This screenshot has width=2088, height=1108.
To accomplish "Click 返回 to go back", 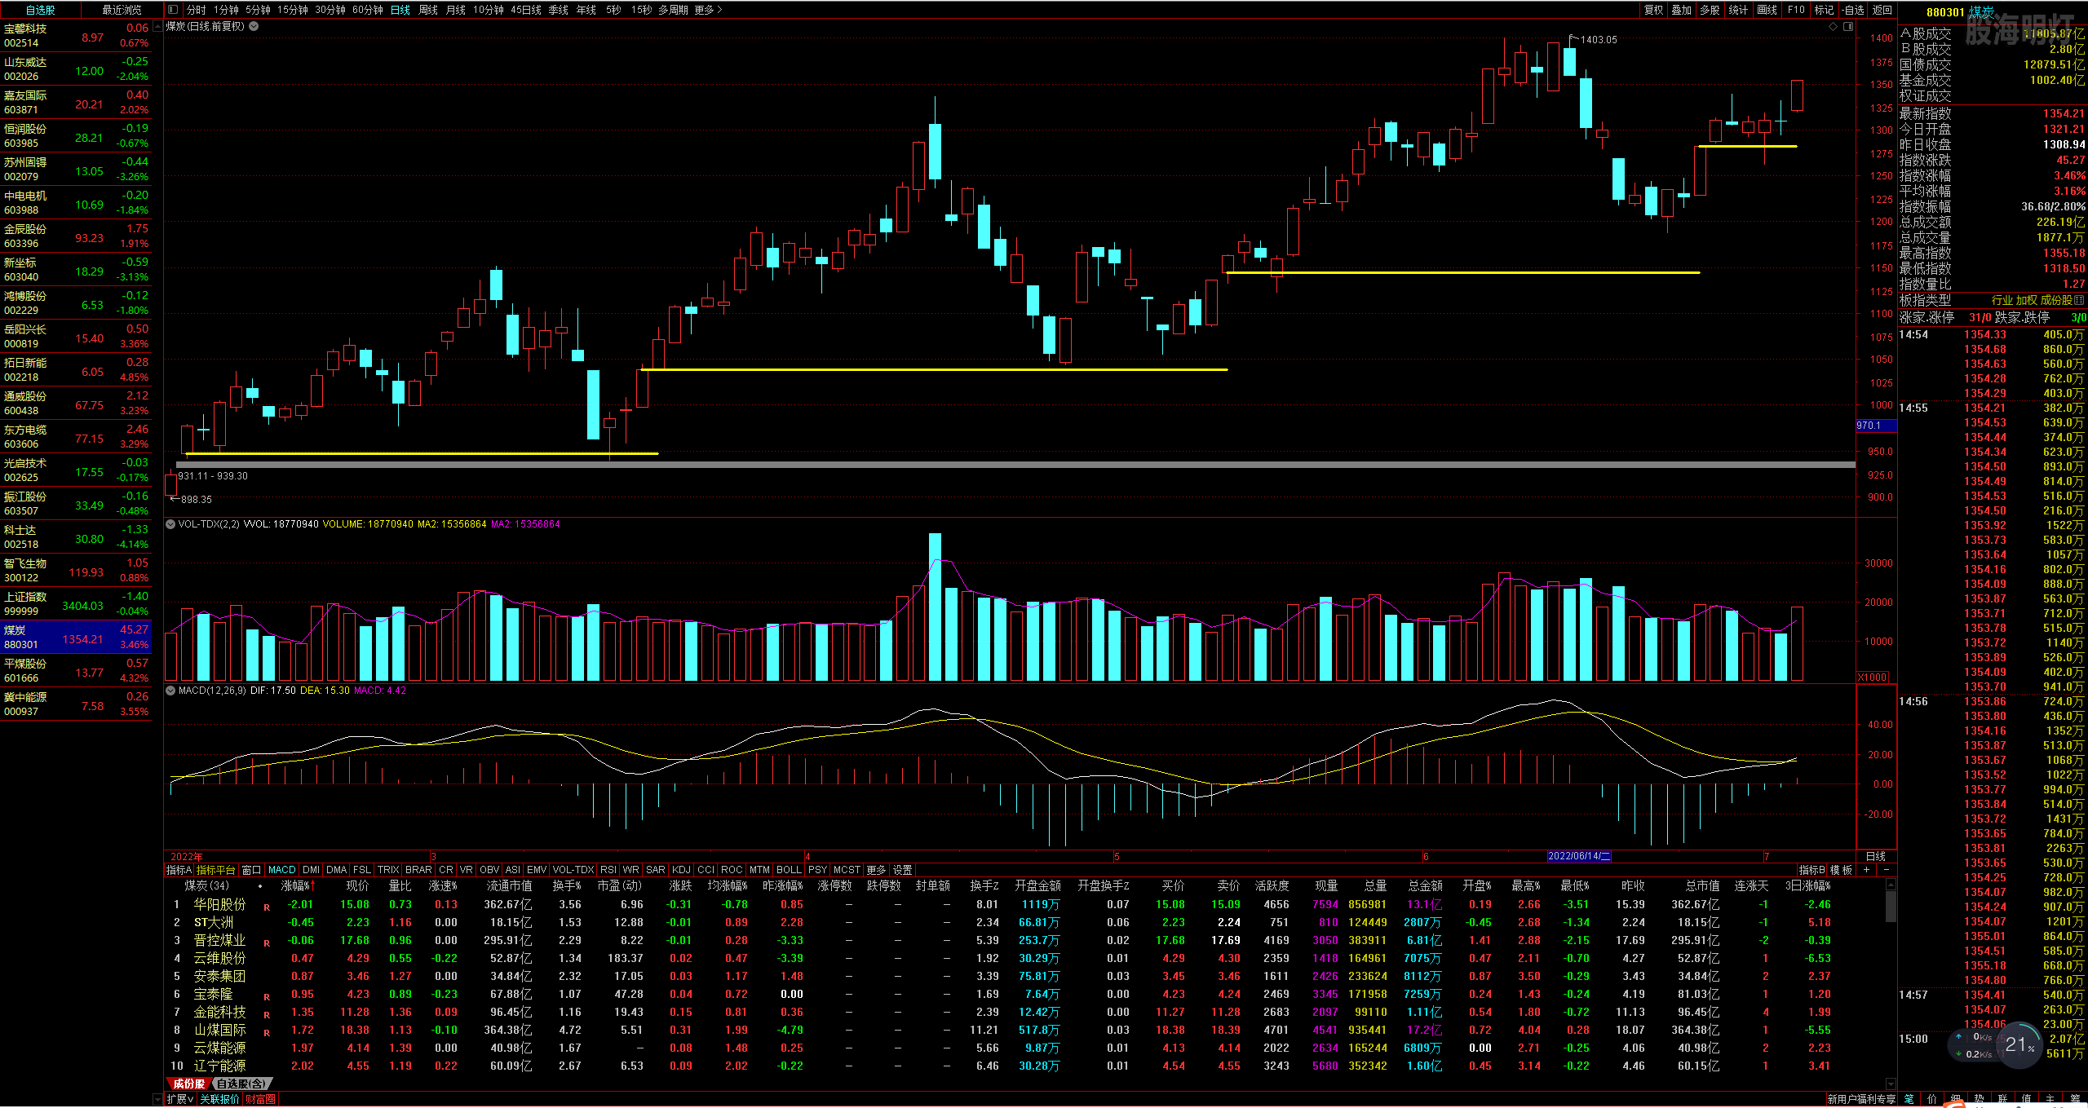I will [1882, 10].
